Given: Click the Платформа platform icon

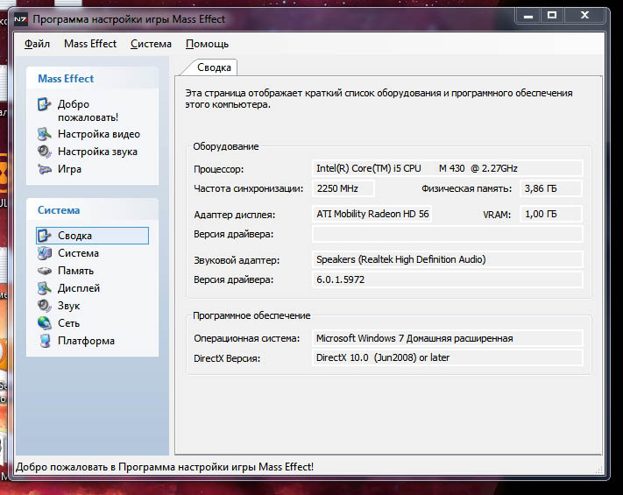Looking at the screenshot, I should click(45, 341).
